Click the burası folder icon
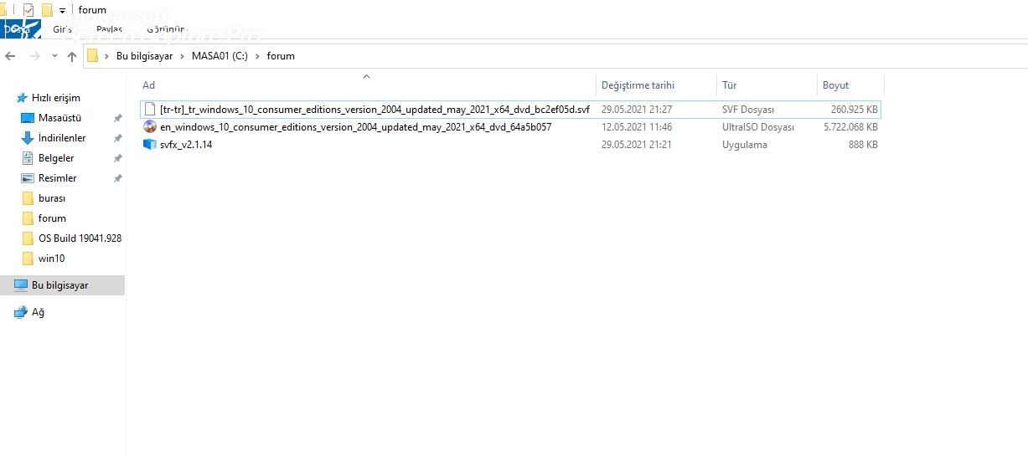The width and height of the screenshot is (1028, 456). point(28,198)
